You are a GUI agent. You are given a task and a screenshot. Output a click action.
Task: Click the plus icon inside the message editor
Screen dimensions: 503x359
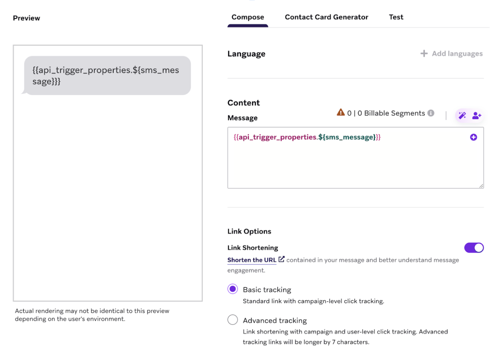coord(473,137)
